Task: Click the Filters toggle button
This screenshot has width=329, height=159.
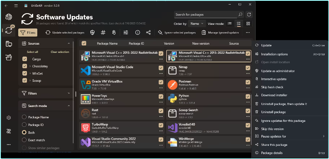Action: [28, 33]
